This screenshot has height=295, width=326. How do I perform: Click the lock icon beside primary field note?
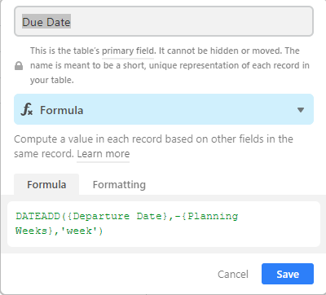pyautogui.click(x=19, y=66)
